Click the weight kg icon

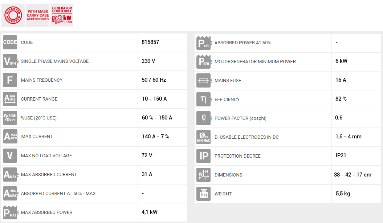(x=203, y=194)
